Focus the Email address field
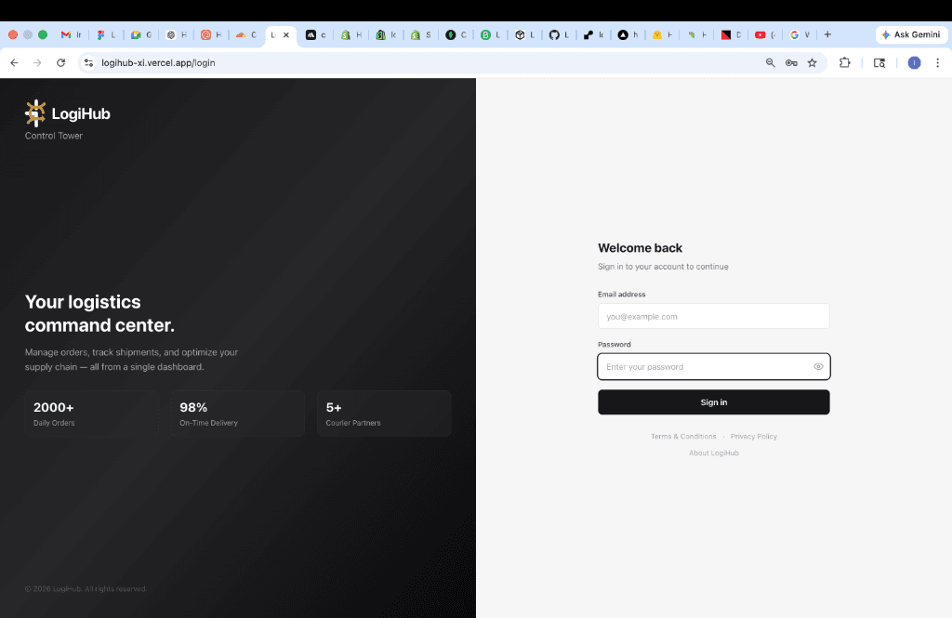Viewport: 952px width, 618px height. click(x=713, y=316)
